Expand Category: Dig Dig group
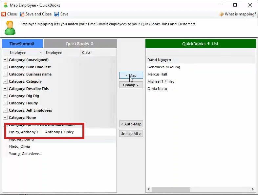258x195 pixels. pyautogui.click(x=5, y=96)
